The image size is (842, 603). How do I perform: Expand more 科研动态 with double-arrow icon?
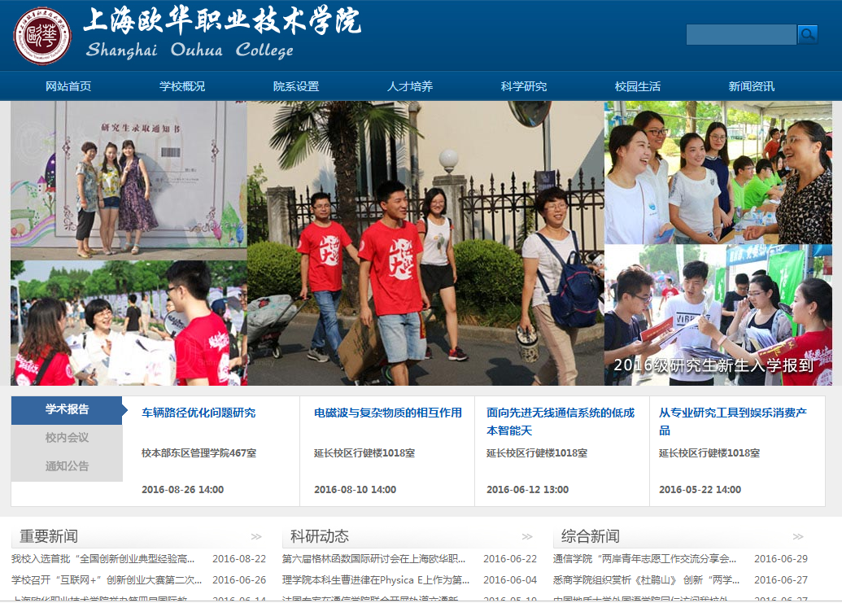[x=527, y=536]
